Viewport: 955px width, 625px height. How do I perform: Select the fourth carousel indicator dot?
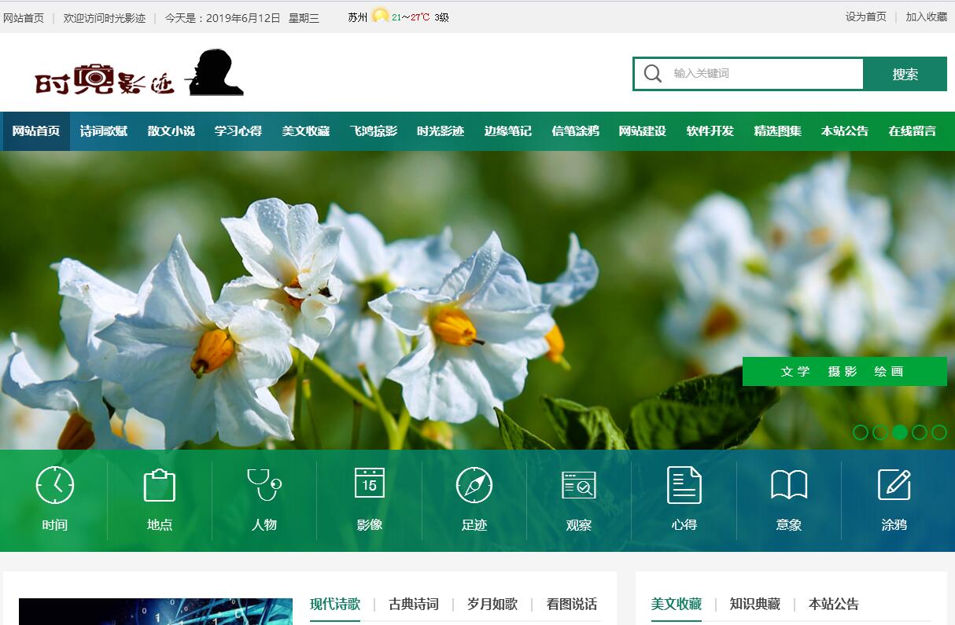click(920, 432)
